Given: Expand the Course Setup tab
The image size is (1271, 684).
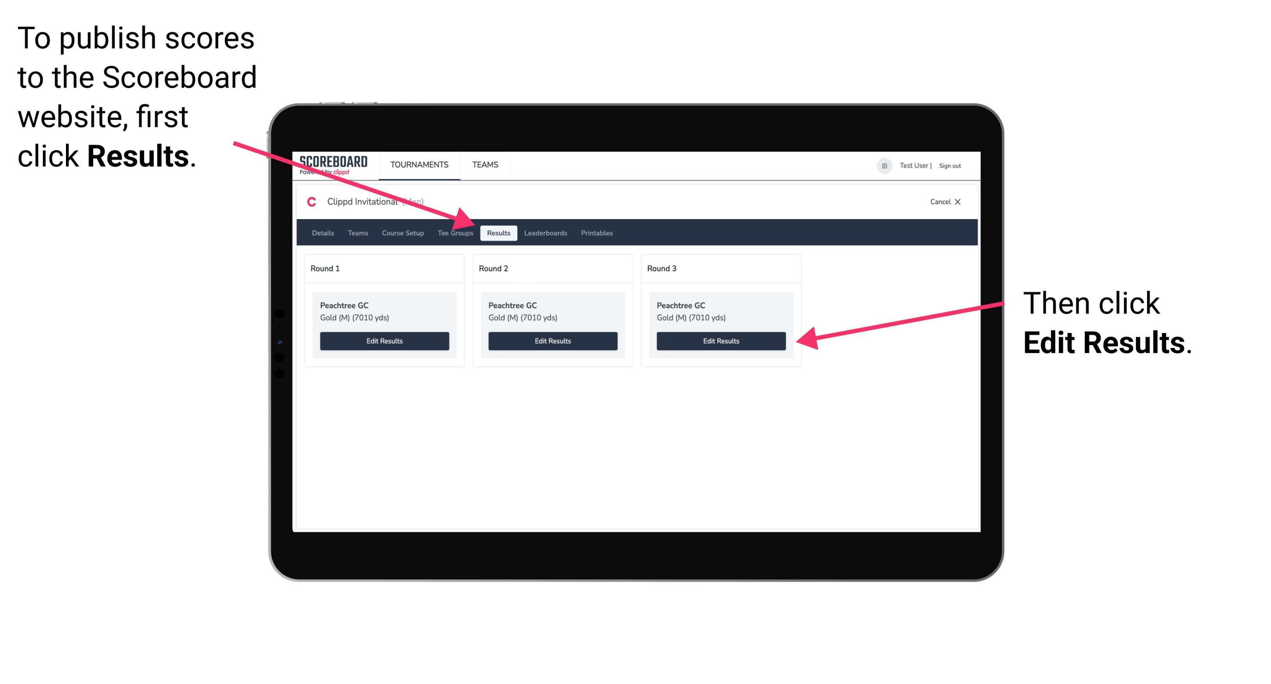Looking at the screenshot, I should [402, 233].
